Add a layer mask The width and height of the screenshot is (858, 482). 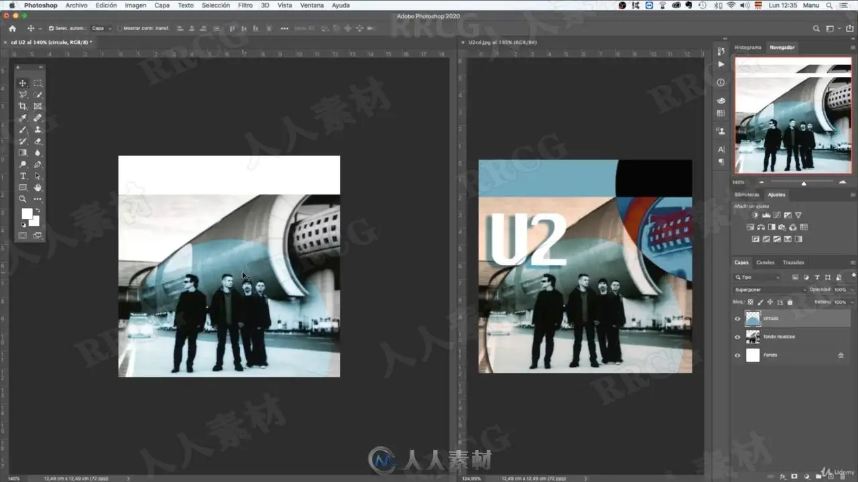(794, 476)
